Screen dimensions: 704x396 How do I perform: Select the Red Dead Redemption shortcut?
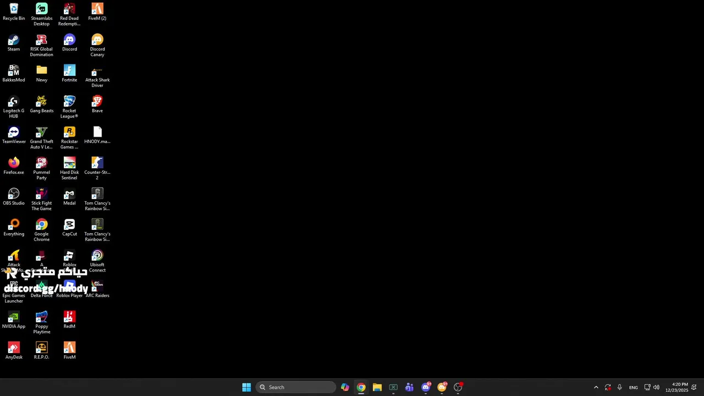pos(69,15)
